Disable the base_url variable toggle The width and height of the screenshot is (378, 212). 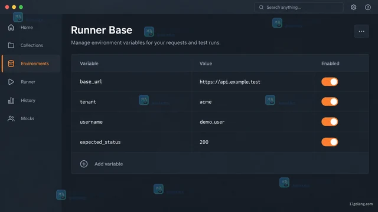(x=330, y=82)
